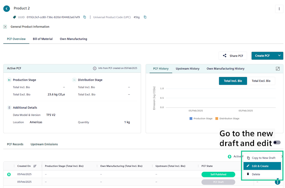
Task: Switch to the Bill of Material tab
Action: pyautogui.click(x=43, y=39)
